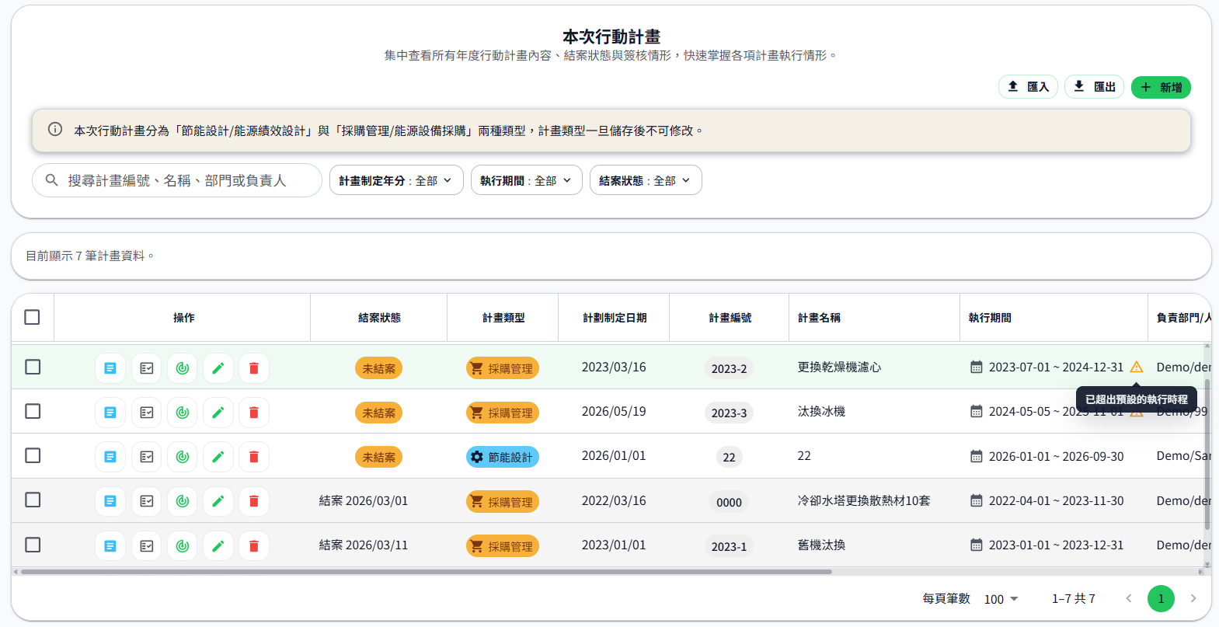Click the green circular icon for plan 0000
The height and width of the screenshot is (627, 1219).
(183, 502)
